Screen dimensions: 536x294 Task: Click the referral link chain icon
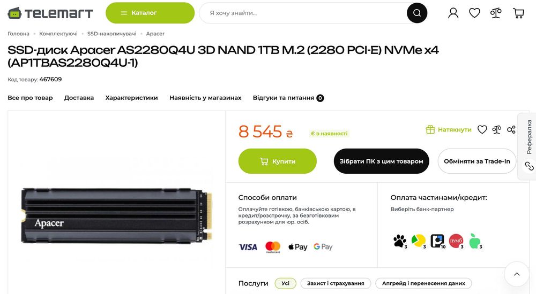tap(529, 166)
